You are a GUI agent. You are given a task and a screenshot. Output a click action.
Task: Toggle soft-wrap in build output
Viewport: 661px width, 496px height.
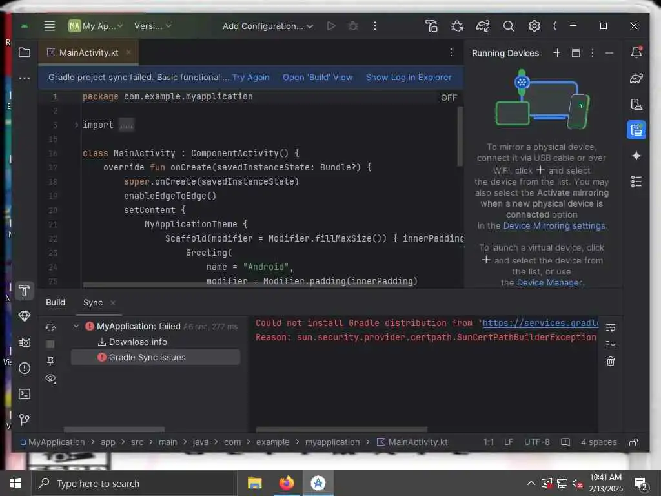[611, 327]
